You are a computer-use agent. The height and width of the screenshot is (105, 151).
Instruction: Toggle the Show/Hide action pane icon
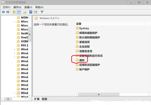coord(36,12)
